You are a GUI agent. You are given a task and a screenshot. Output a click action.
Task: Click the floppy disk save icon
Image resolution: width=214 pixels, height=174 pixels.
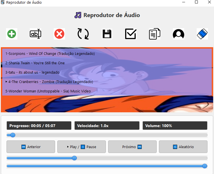pos(107,34)
